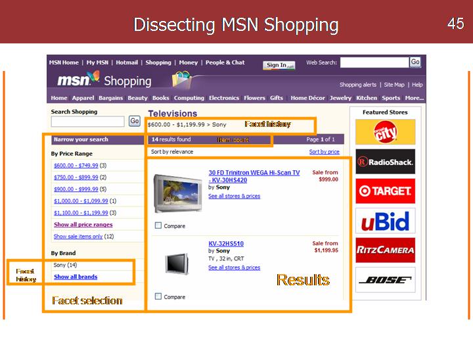Click the Page 1 of 1 indicator

321,139
